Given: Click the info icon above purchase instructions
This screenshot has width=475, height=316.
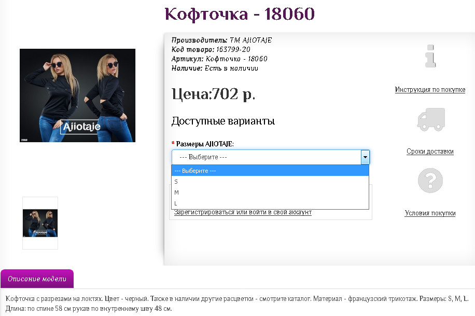Looking at the screenshot, I should (430, 56).
